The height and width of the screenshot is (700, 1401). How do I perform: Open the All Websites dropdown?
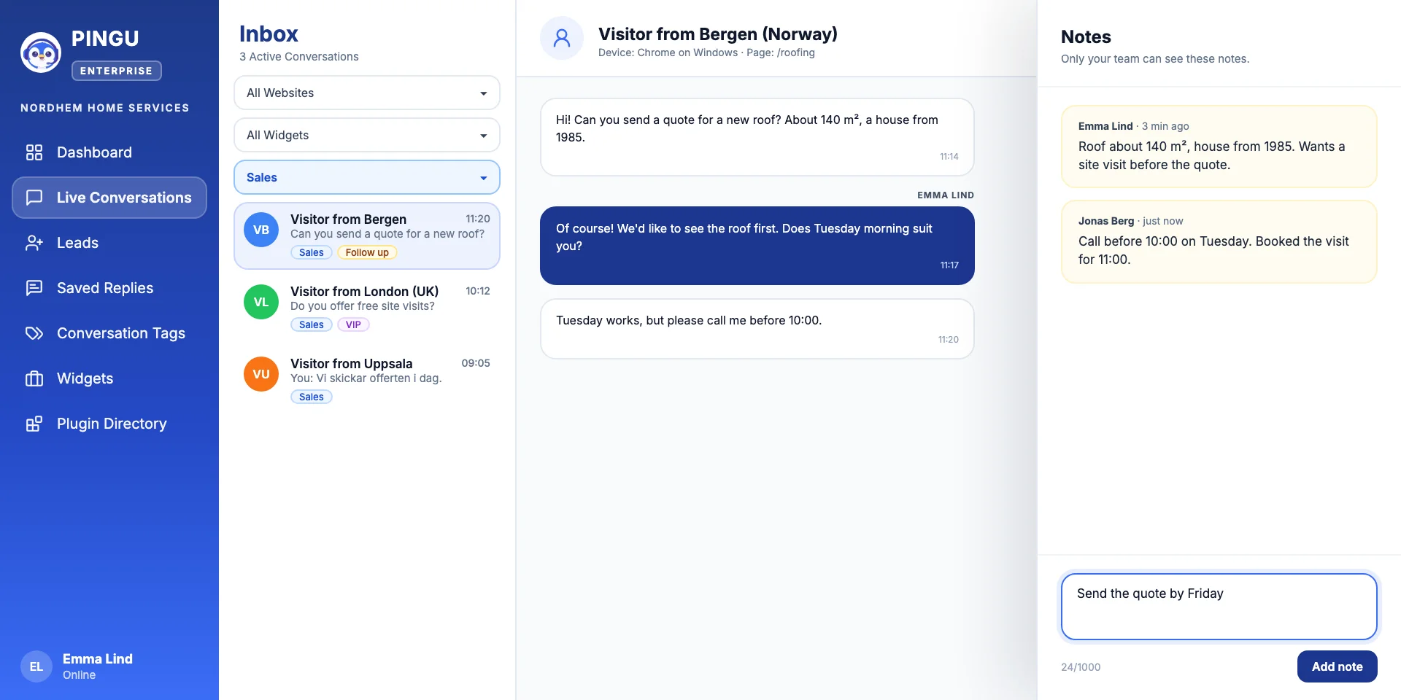(x=367, y=93)
